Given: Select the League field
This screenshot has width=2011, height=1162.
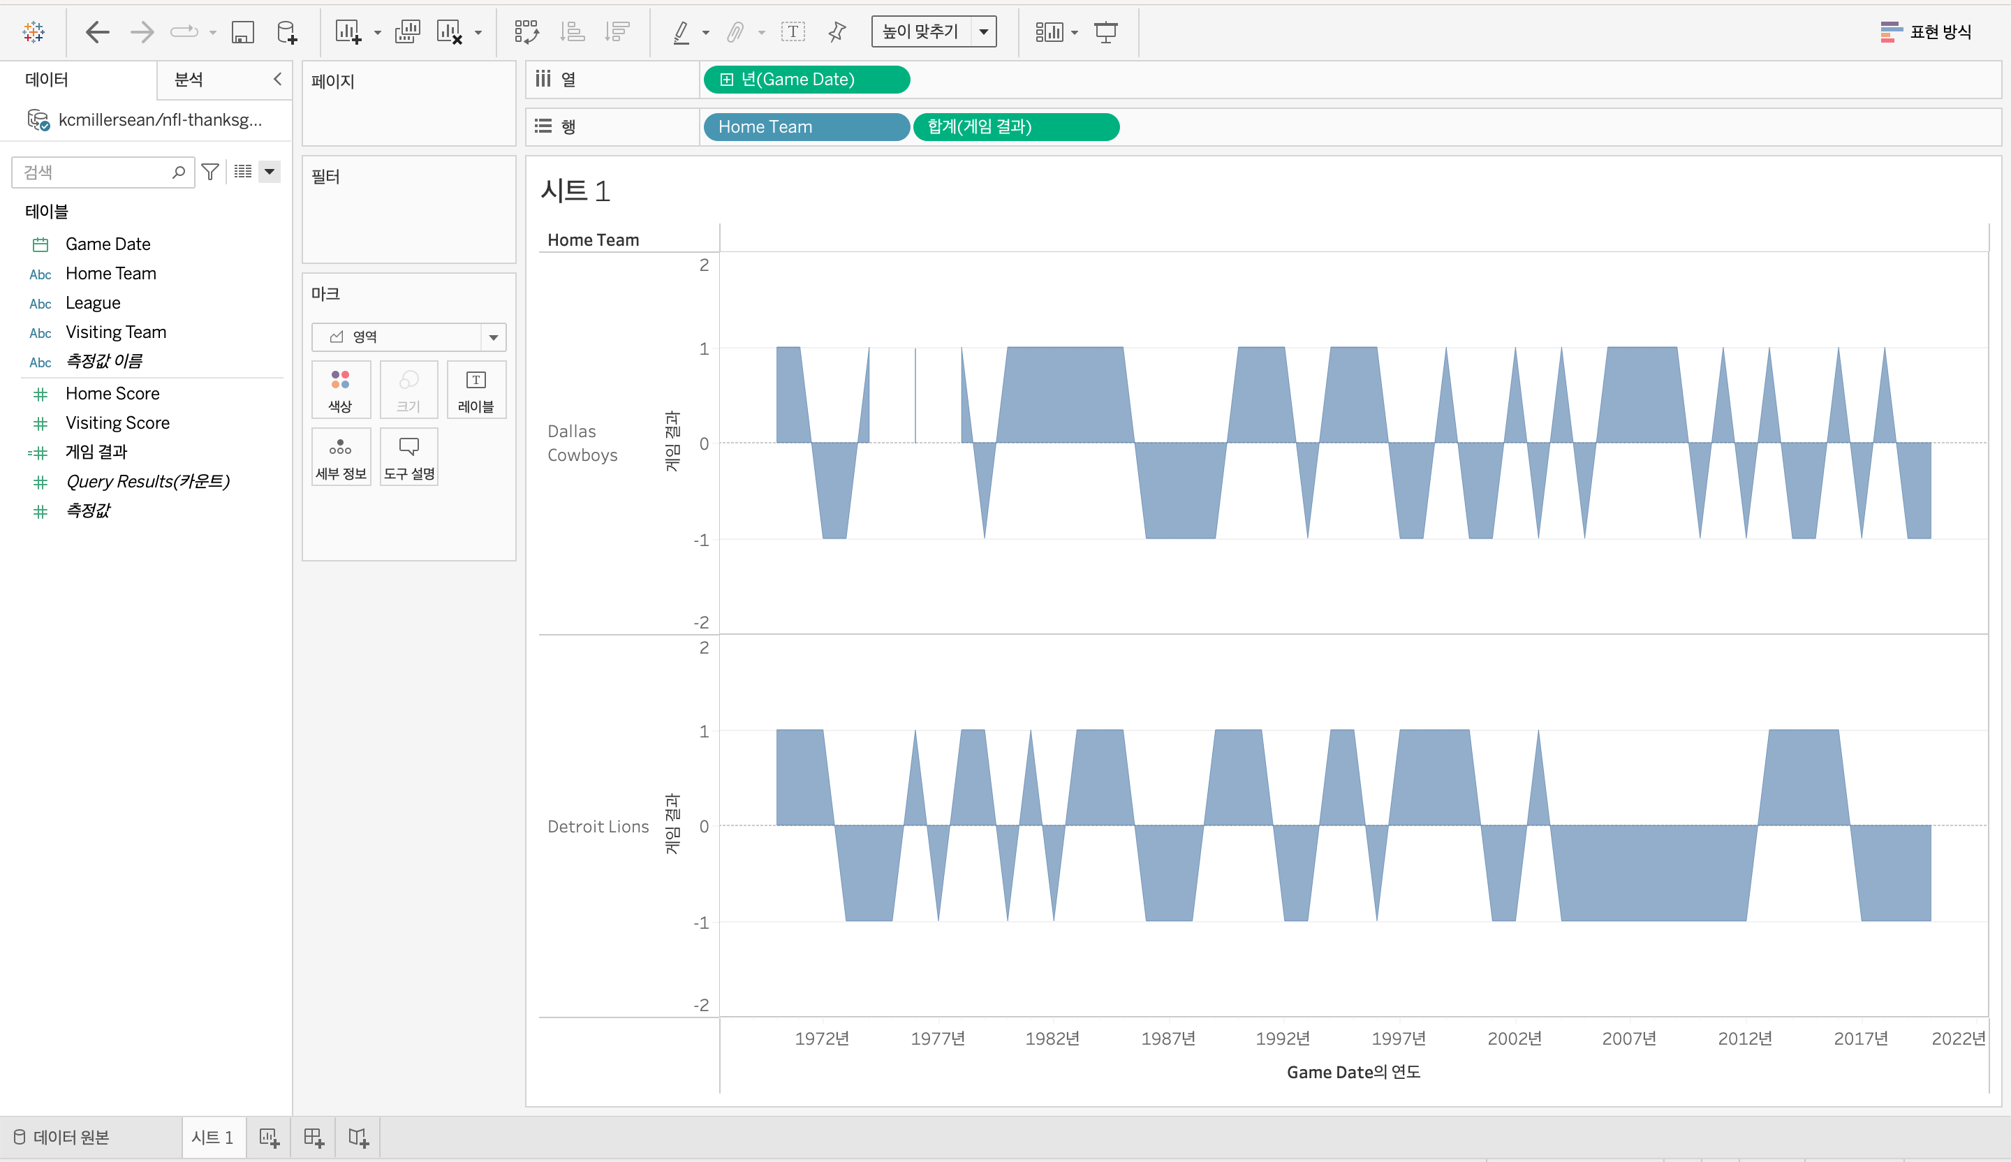Looking at the screenshot, I should (93, 303).
